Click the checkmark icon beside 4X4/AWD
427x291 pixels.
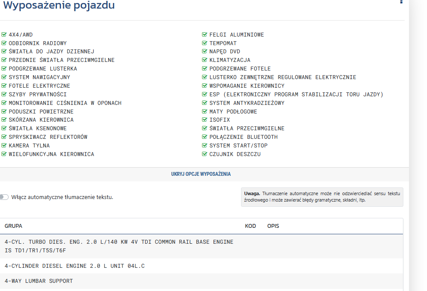[4, 34]
